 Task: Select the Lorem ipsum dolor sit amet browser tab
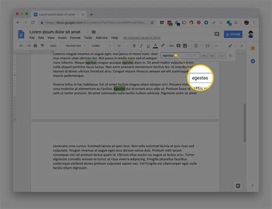click(x=59, y=14)
